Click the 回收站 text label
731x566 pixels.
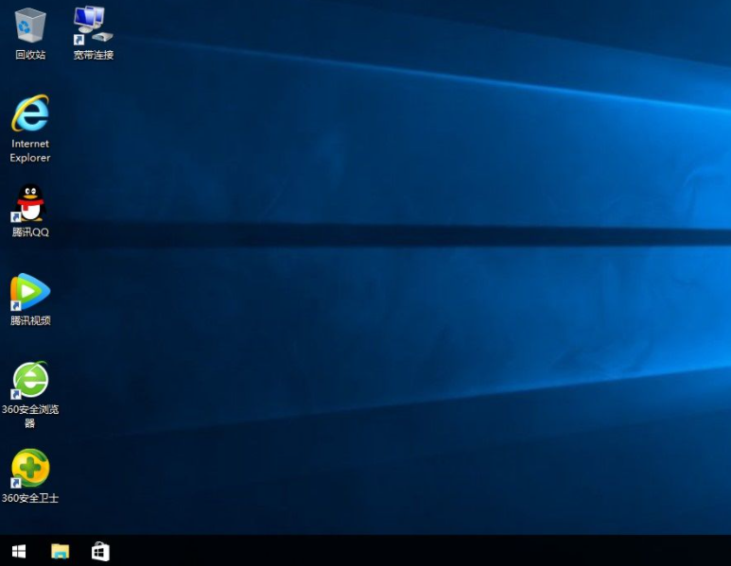(x=30, y=55)
